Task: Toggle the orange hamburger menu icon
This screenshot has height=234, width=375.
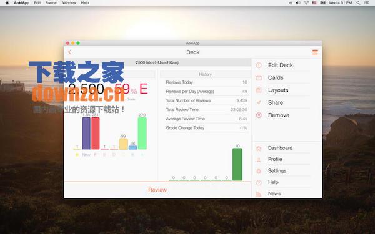Action: tap(315, 52)
